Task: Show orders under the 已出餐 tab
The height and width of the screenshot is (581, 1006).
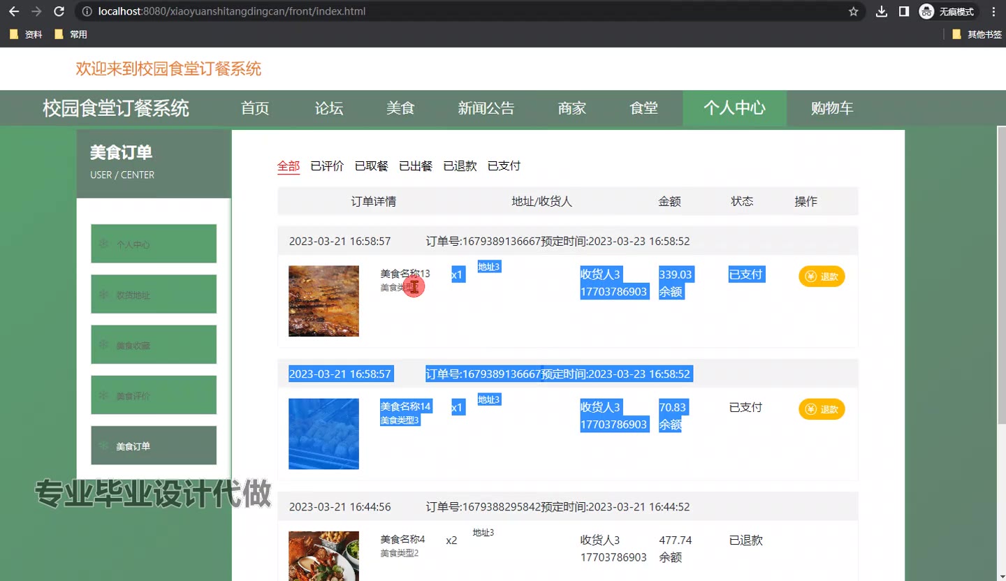Action: [x=416, y=166]
